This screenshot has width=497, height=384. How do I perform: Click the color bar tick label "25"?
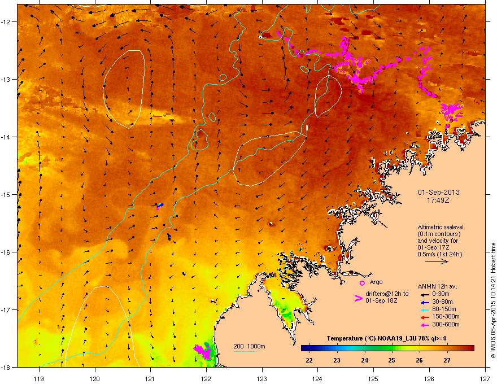coord(392,360)
